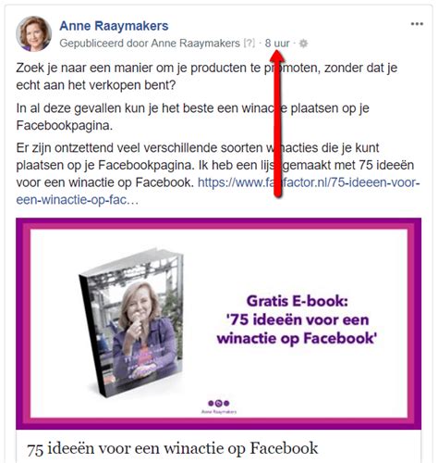
Task: Open the '75 ideeën voor een winactie' preview title
Action: (x=173, y=448)
